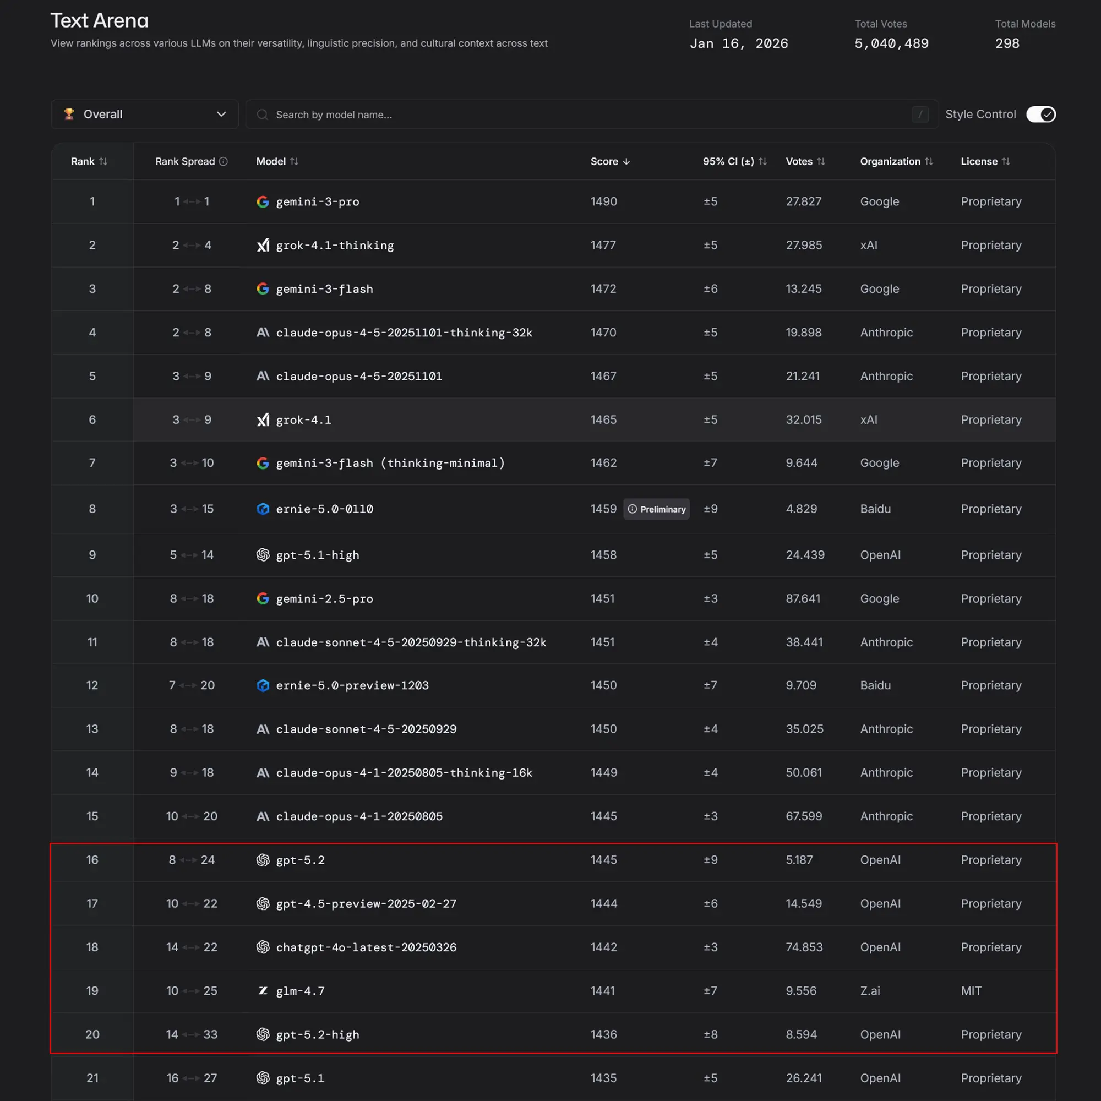Click the Baidu logo beside ernie-5.0-0110
1101x1101 pixels.
coord(263,509)
